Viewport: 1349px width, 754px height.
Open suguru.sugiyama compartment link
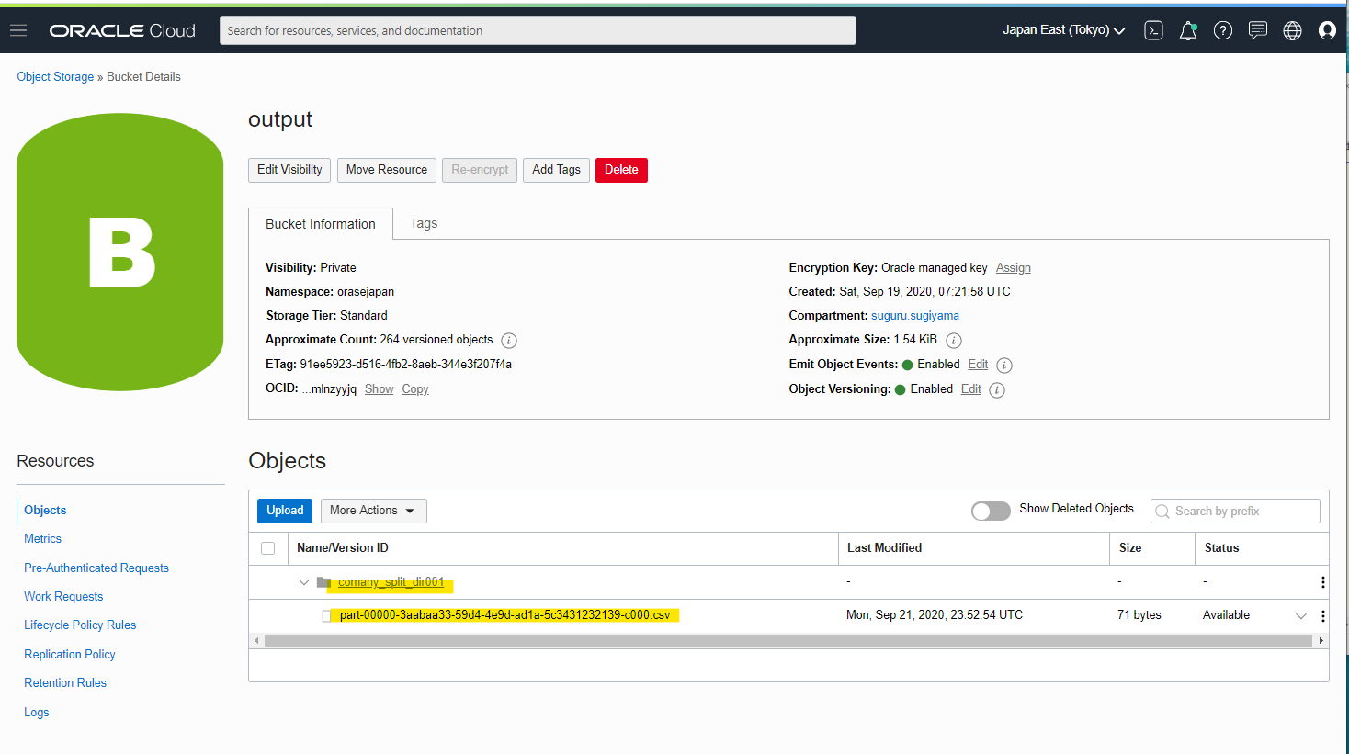point(915,316)
